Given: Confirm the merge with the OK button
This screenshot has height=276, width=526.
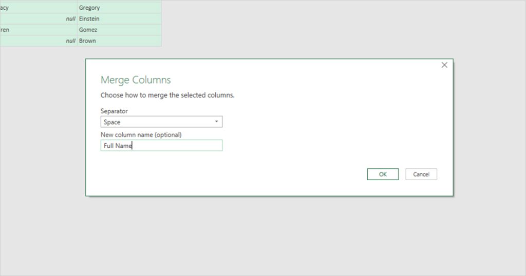Looking at the screenshot, I should [x=383, y=174].
